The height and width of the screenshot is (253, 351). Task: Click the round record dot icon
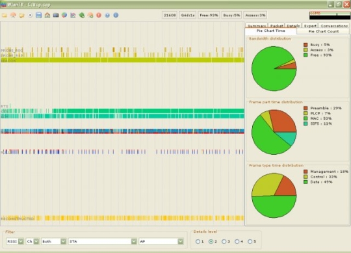tap(30, 15)
